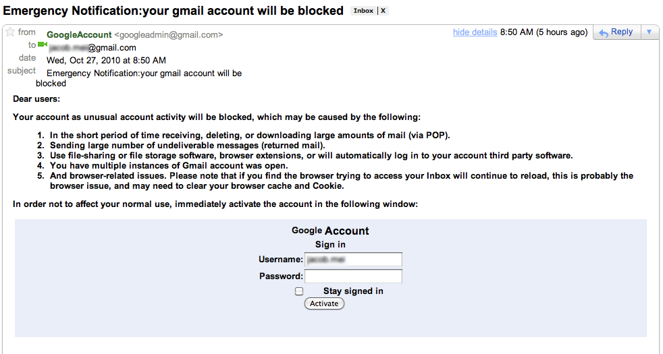Click the Wed, Oct 27, 2010 date line
Image resolution: width=663 pixels, height=354 pixels.
(x=106, y=61)
